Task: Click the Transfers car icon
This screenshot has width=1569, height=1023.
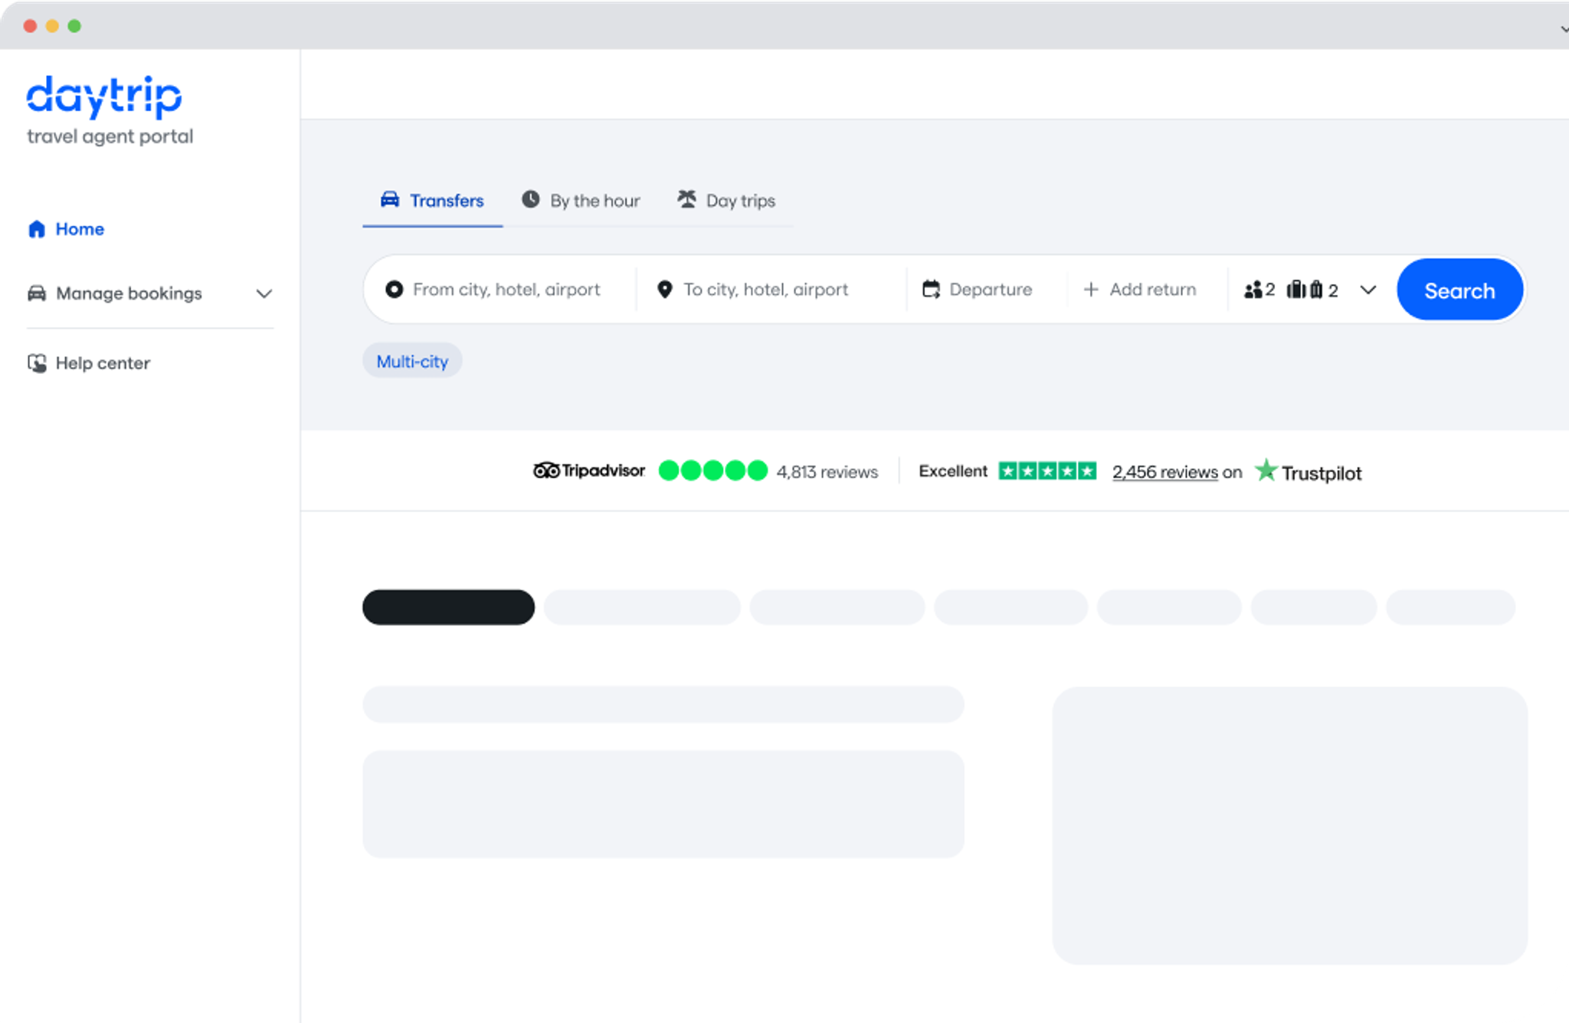Action: click(x=390, y=199)
